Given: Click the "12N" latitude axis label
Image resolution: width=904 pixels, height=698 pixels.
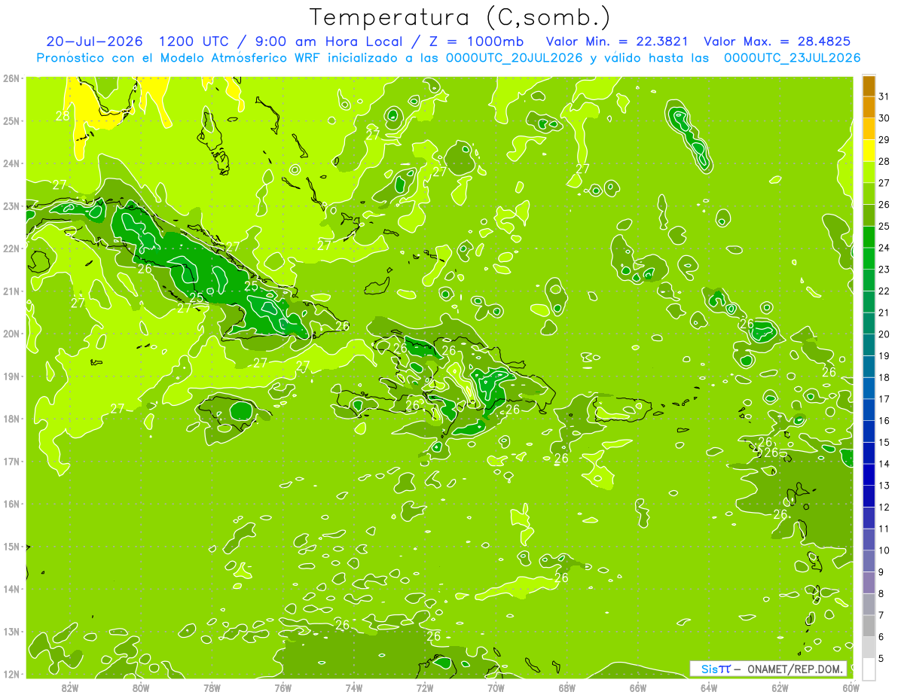Looking at the screenshot, I should (11, 674).
